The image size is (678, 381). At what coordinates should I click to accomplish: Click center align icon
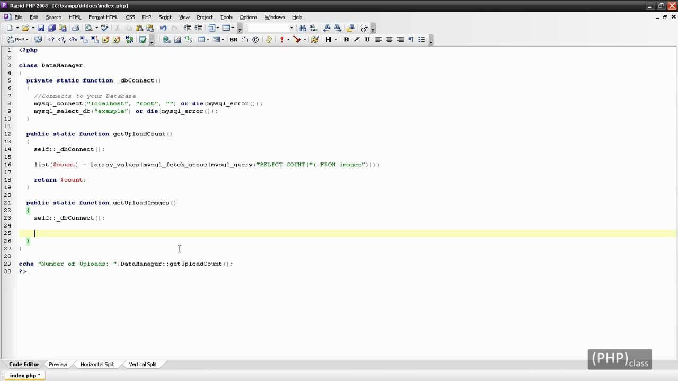[x=389, y=40]
